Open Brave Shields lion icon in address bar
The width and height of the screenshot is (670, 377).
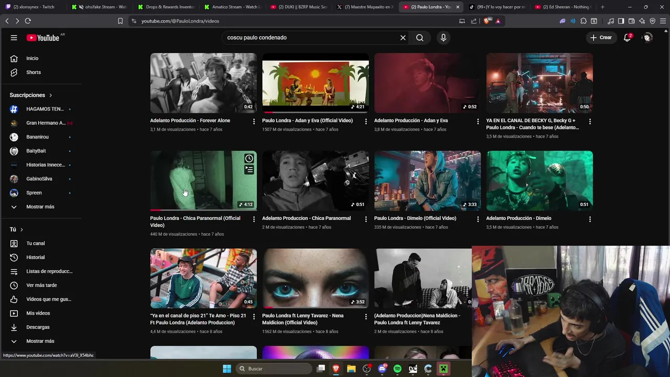click(487, 21)
